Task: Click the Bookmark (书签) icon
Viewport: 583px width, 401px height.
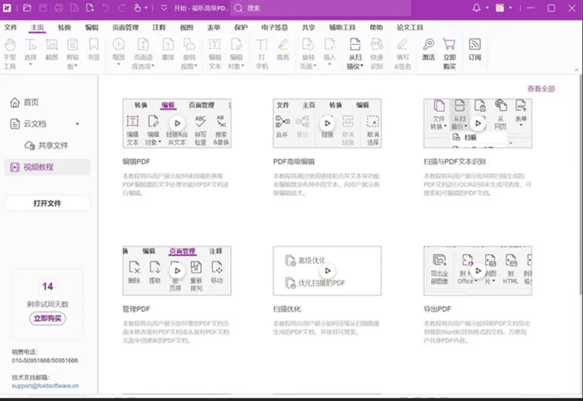Action: click(x=94, y=45)
